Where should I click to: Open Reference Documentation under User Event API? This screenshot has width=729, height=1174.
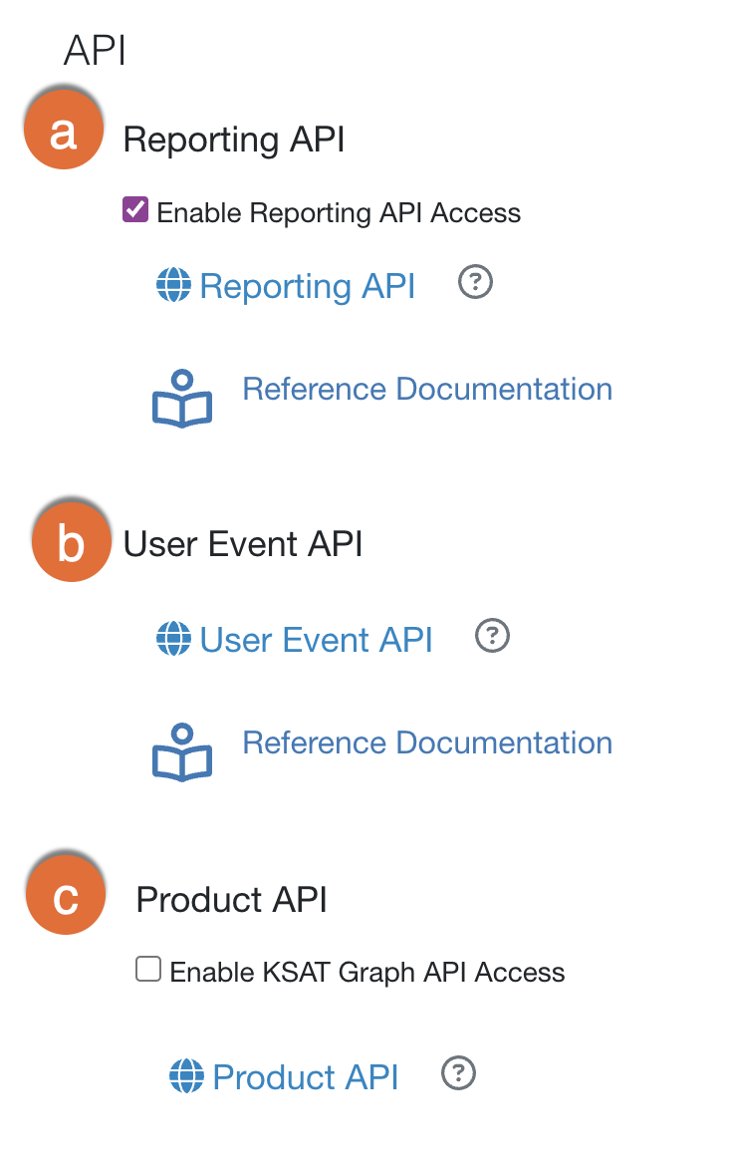click(x=426, y=741)
